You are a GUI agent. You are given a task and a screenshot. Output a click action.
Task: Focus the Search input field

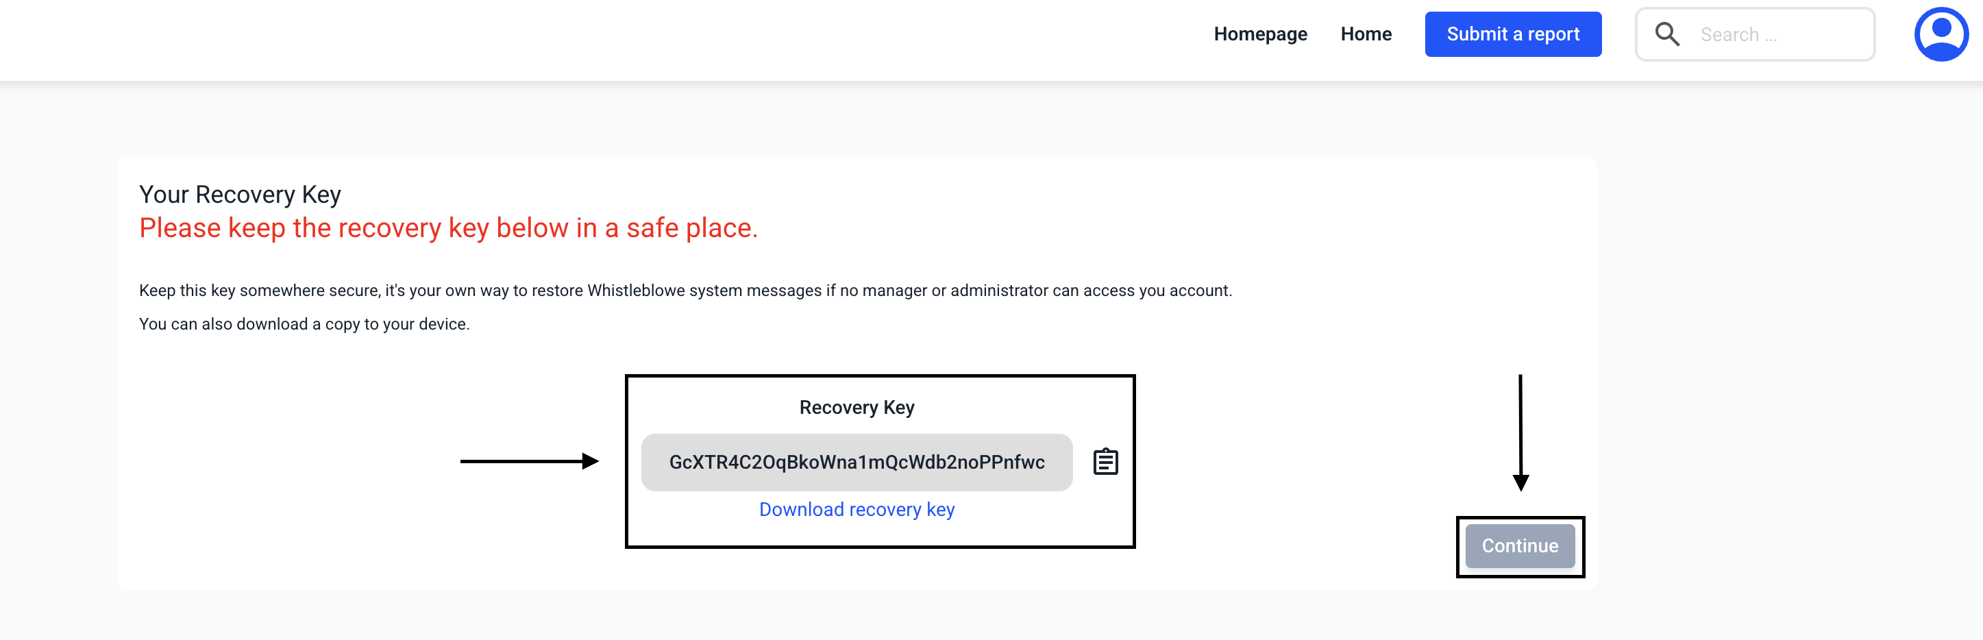(1778, 35)
